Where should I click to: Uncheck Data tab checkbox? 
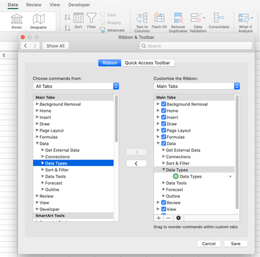[164, 143]
